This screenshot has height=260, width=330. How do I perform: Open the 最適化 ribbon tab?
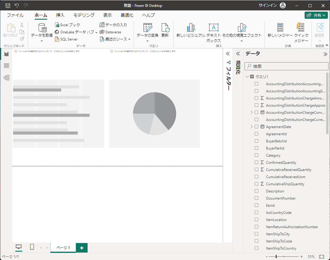(x=127, y=15)
